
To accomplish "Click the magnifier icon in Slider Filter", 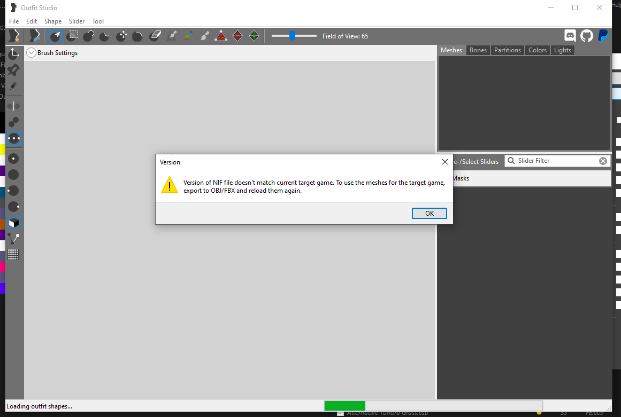I will pos(511,161).
